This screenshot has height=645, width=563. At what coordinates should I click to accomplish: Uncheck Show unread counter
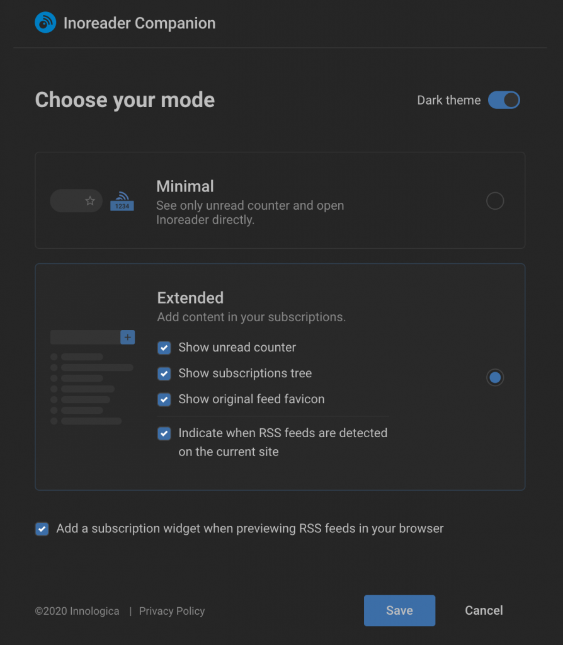click(164, 347)
